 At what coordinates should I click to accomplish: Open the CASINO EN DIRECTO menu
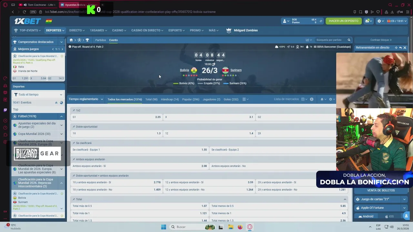click(x=147, y=30)
